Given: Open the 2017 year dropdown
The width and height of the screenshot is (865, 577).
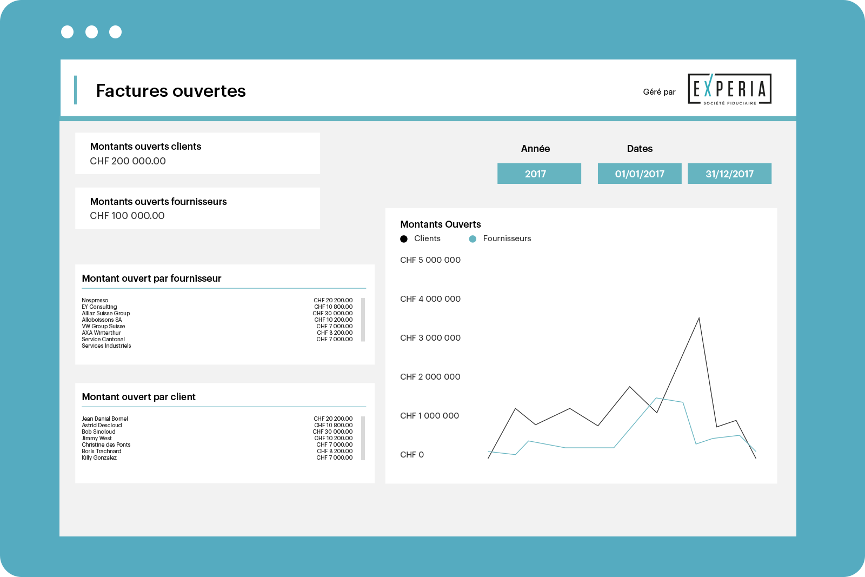Looking at the screenshot, I should point(539,174).
